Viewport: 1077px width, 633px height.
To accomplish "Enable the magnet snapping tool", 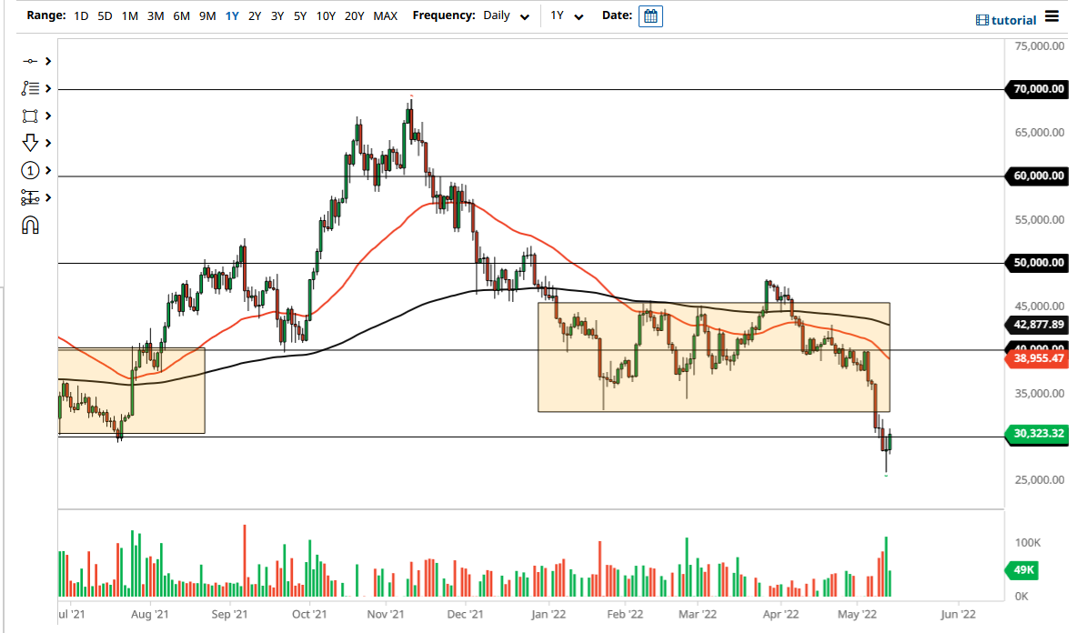I will pyautogui.click(x=30, y=225).
